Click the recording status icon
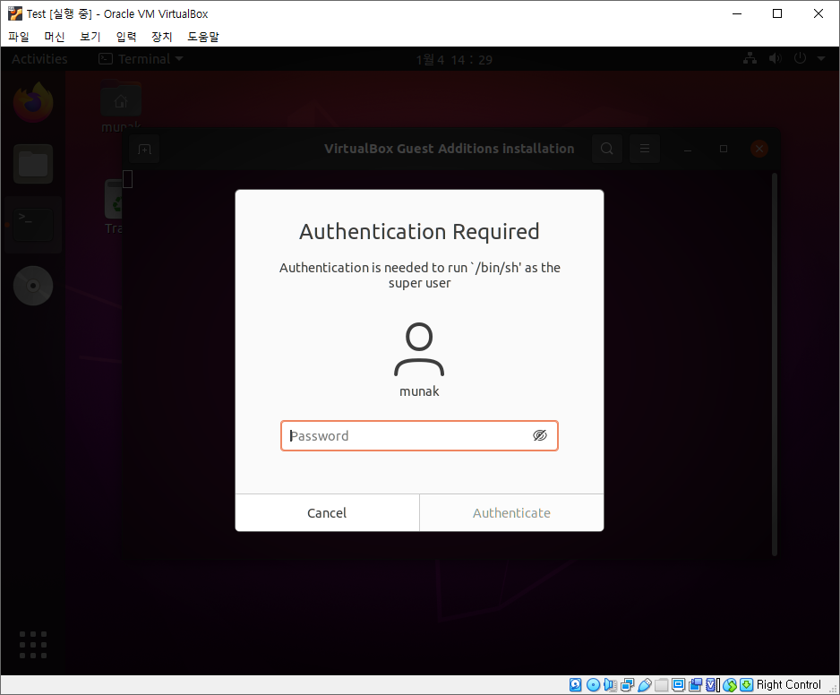Viewport: 840px width, 695px height. click(695, 684)
